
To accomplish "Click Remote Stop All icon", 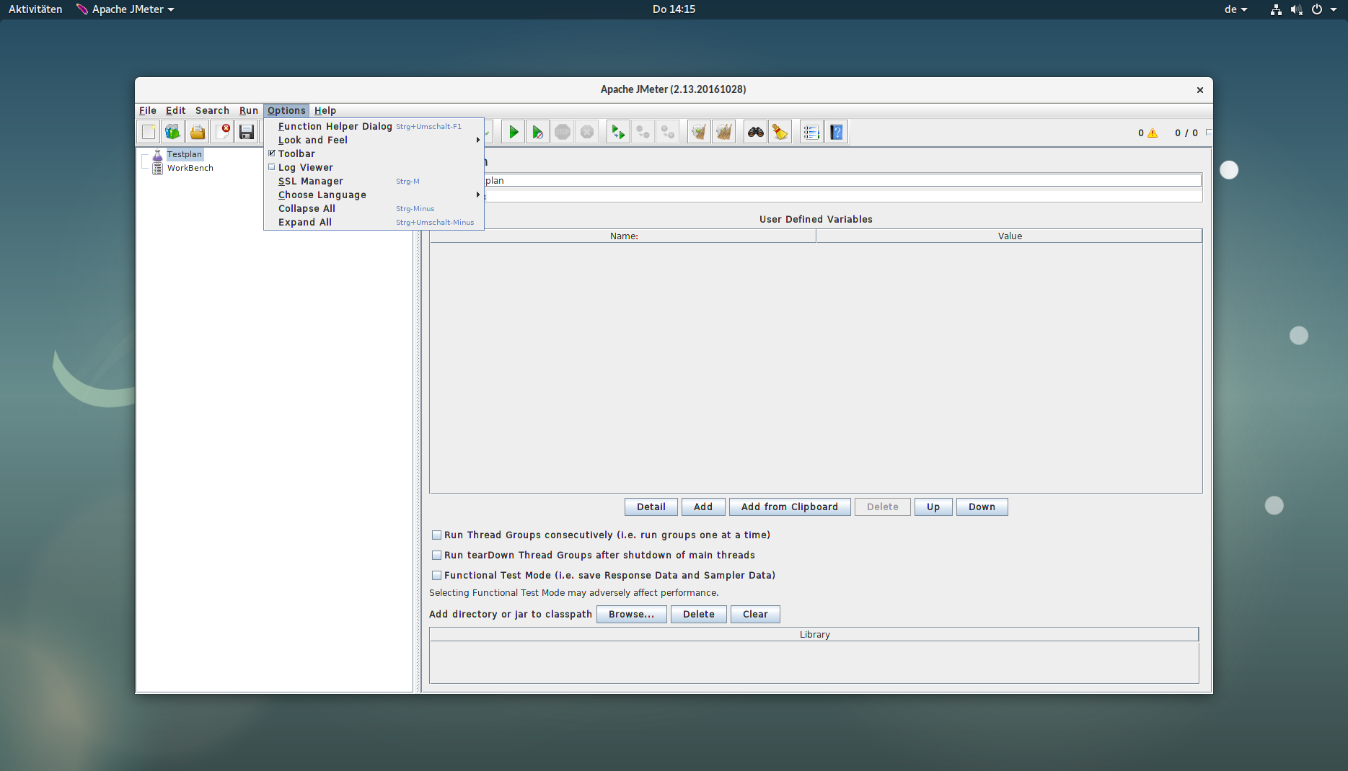I will [x=643, y=132].
